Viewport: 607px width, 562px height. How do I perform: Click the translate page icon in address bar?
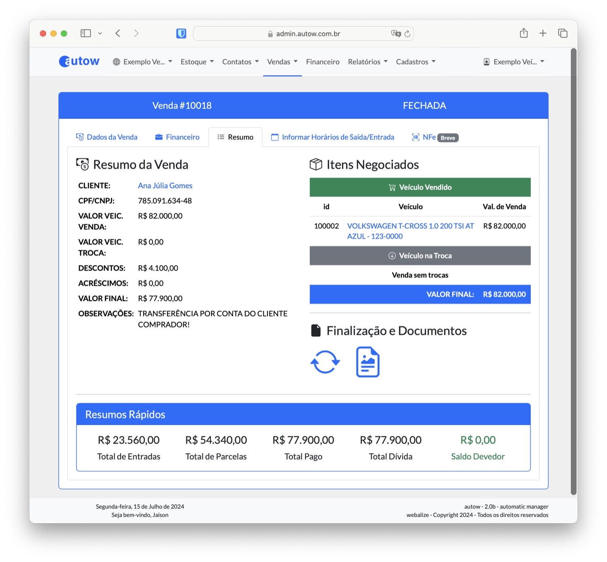396,34
